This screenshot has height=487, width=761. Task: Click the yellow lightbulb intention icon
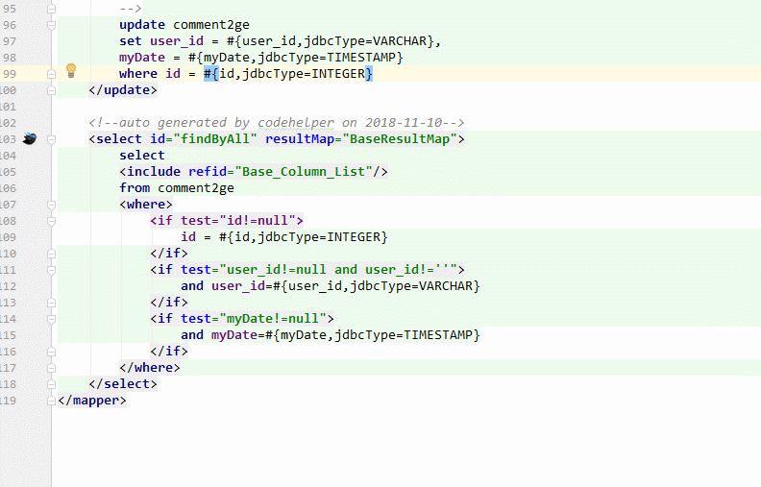pyautogui.click(x=71, y=71)
